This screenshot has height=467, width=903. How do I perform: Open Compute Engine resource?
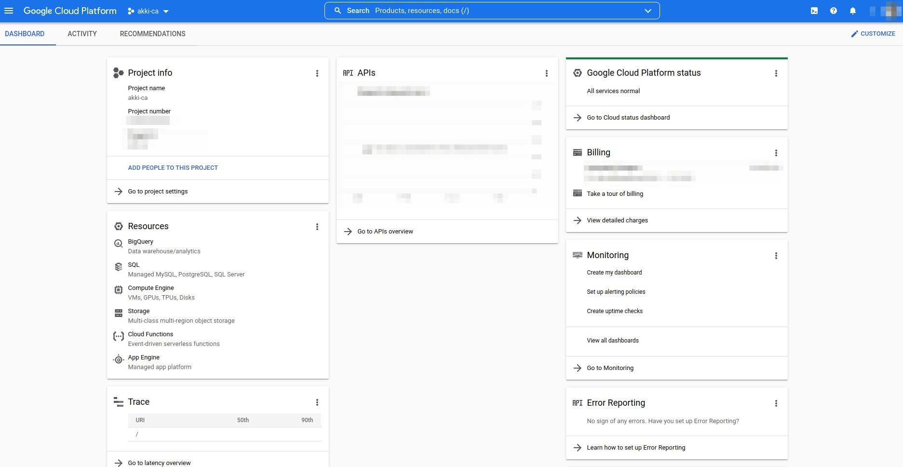[151, 288]
